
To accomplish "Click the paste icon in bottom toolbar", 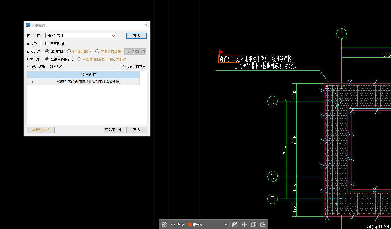I will [x=263, y=225].
